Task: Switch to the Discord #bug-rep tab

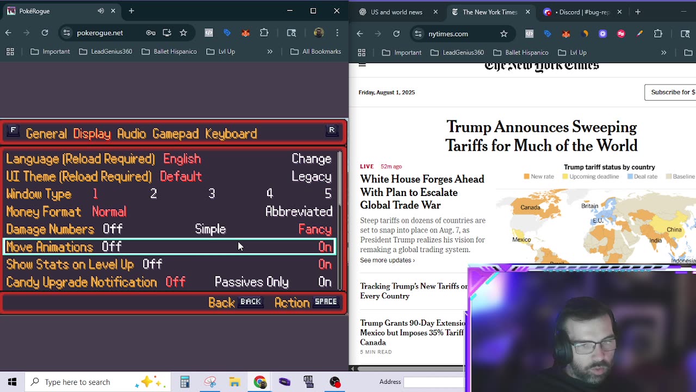Action: pos(583,12)
